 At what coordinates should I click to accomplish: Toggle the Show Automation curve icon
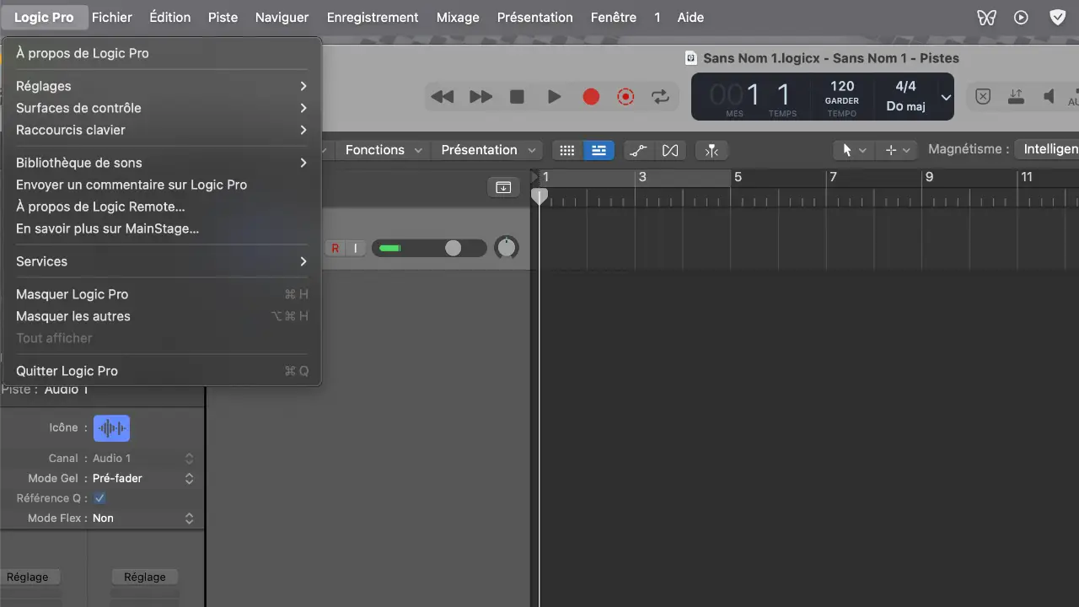[638, 150]
